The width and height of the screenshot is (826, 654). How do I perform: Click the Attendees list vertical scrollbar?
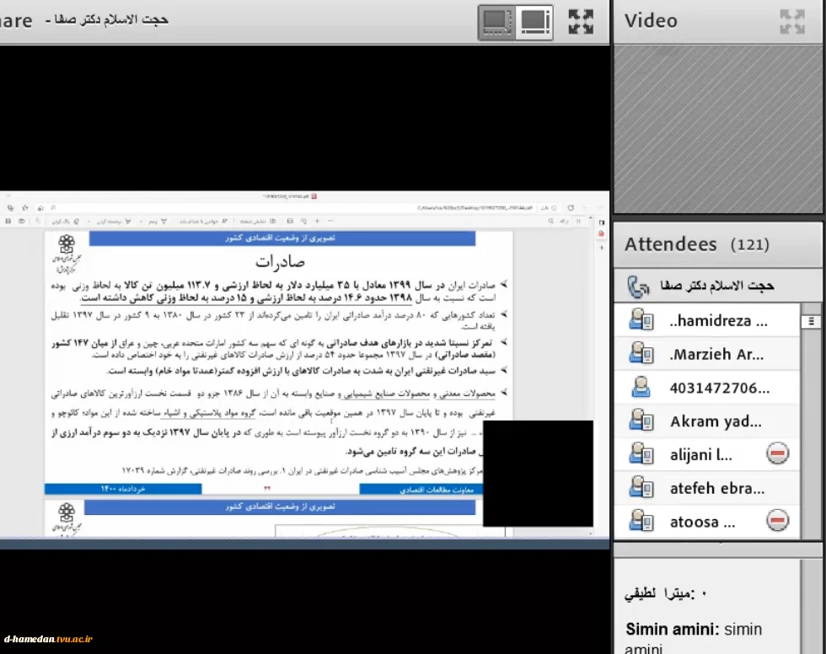click(811, 421)
